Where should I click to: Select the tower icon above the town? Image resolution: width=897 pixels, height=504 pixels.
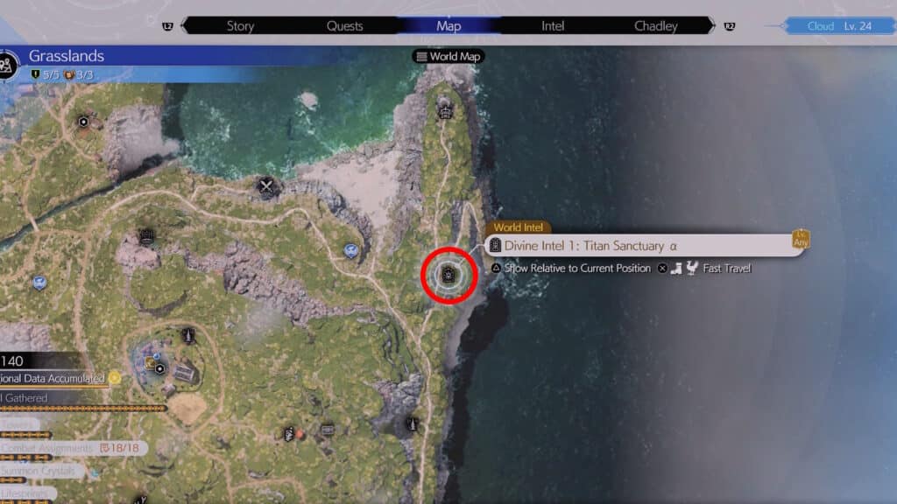187,335
